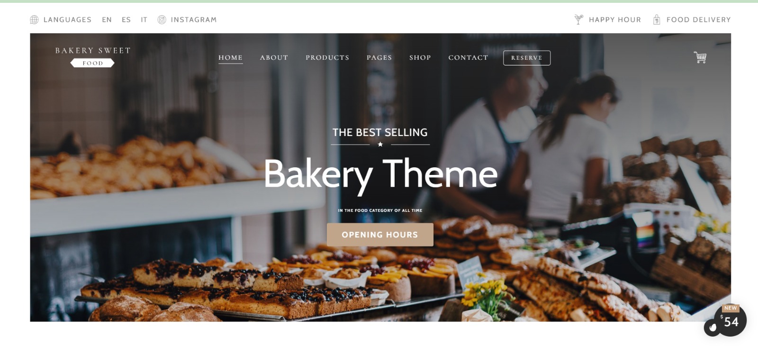Open the About menu item

coord(274,57)
